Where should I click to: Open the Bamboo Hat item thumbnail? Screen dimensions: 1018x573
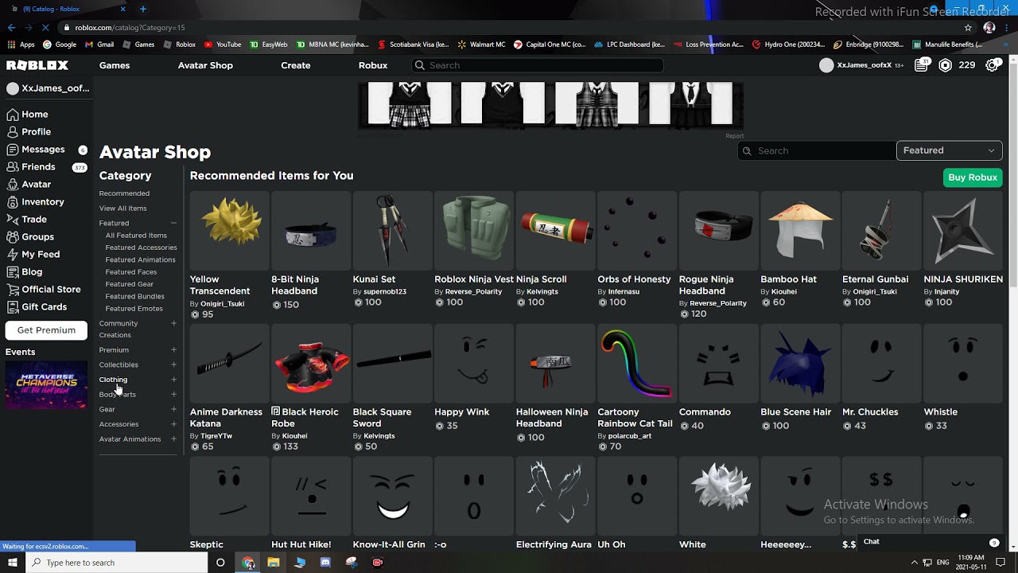[799, 231]
